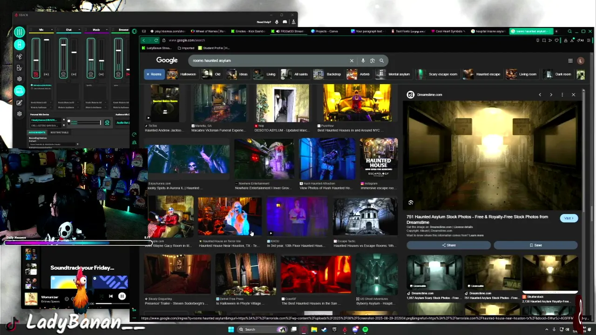Share the previewed image
Image resolution: width=596 pixels, height=335 pixels.
click(448, 245)
